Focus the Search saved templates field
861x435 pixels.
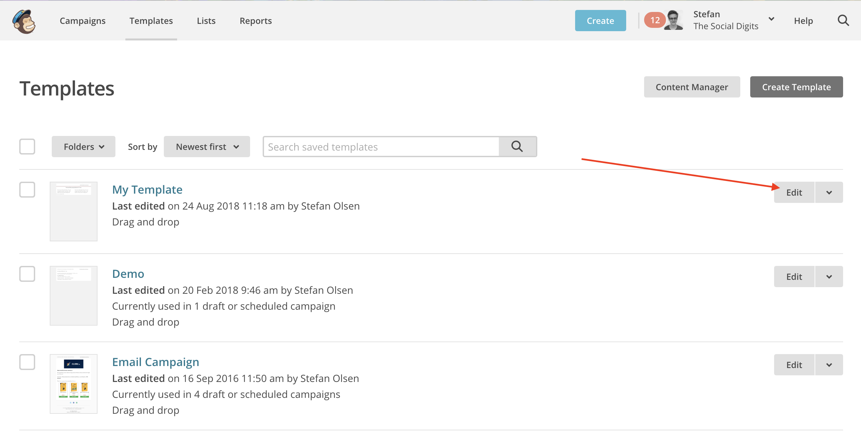(x=381, y=147)
